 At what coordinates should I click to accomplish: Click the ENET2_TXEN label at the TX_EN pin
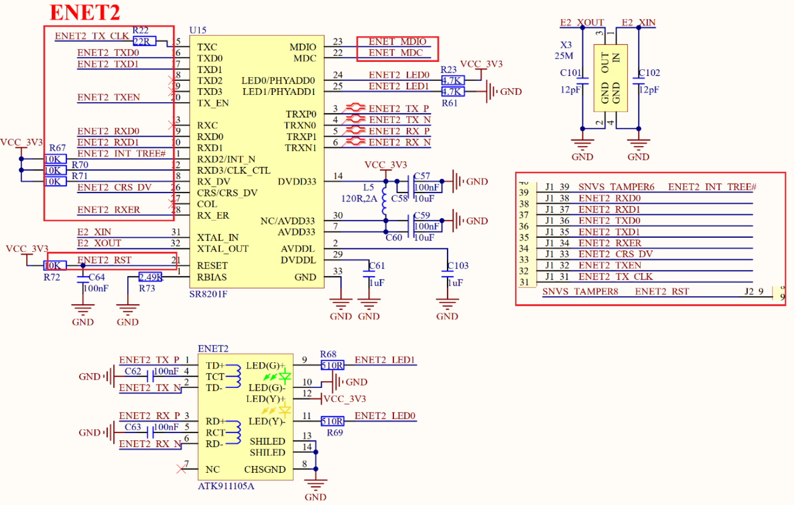point(109,97)
